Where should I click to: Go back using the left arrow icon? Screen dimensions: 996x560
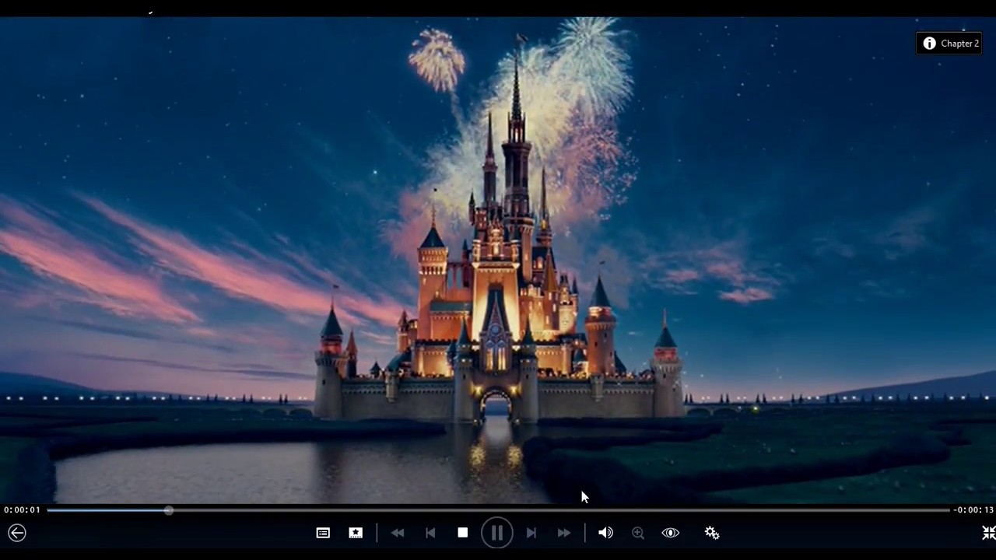[17, 533]
